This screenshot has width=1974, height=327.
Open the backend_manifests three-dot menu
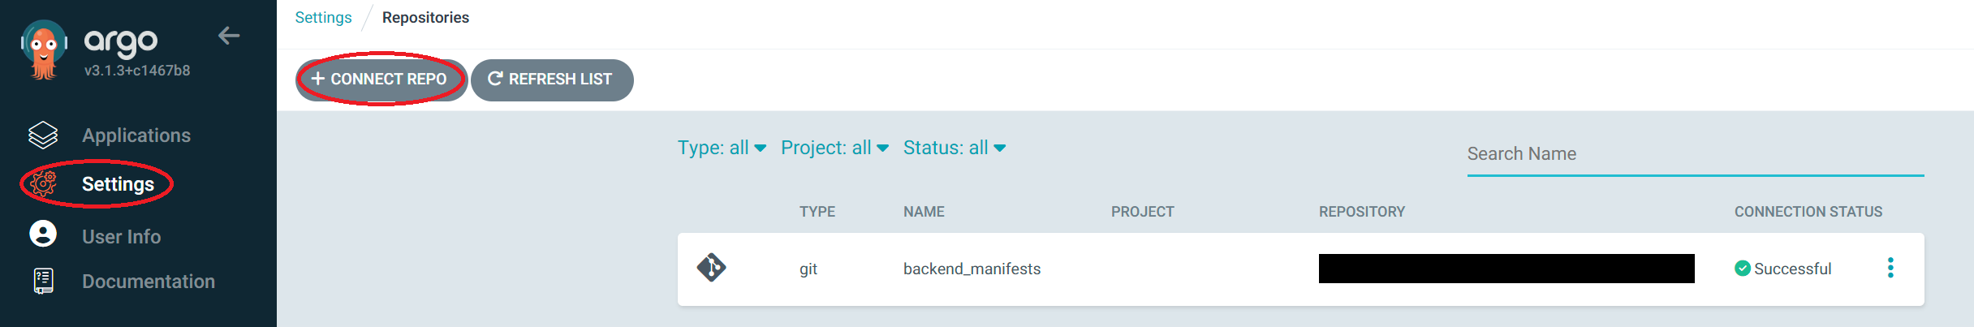(x=1890, y=268)
